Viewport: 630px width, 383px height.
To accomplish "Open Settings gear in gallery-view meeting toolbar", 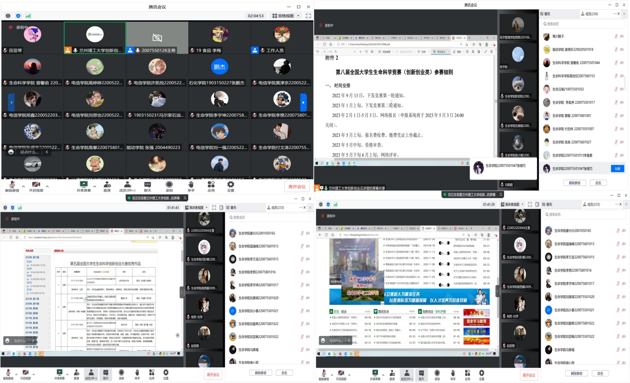I will 231,186.
